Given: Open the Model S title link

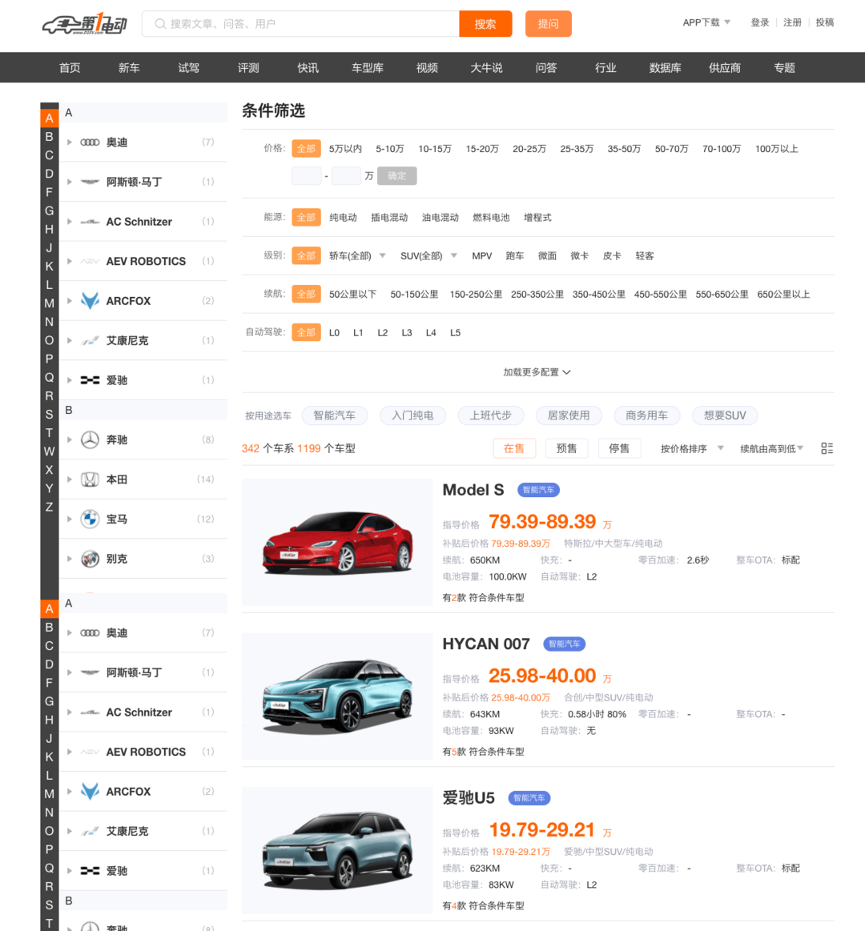Looking at the screenshot, I should coord(473,490).
